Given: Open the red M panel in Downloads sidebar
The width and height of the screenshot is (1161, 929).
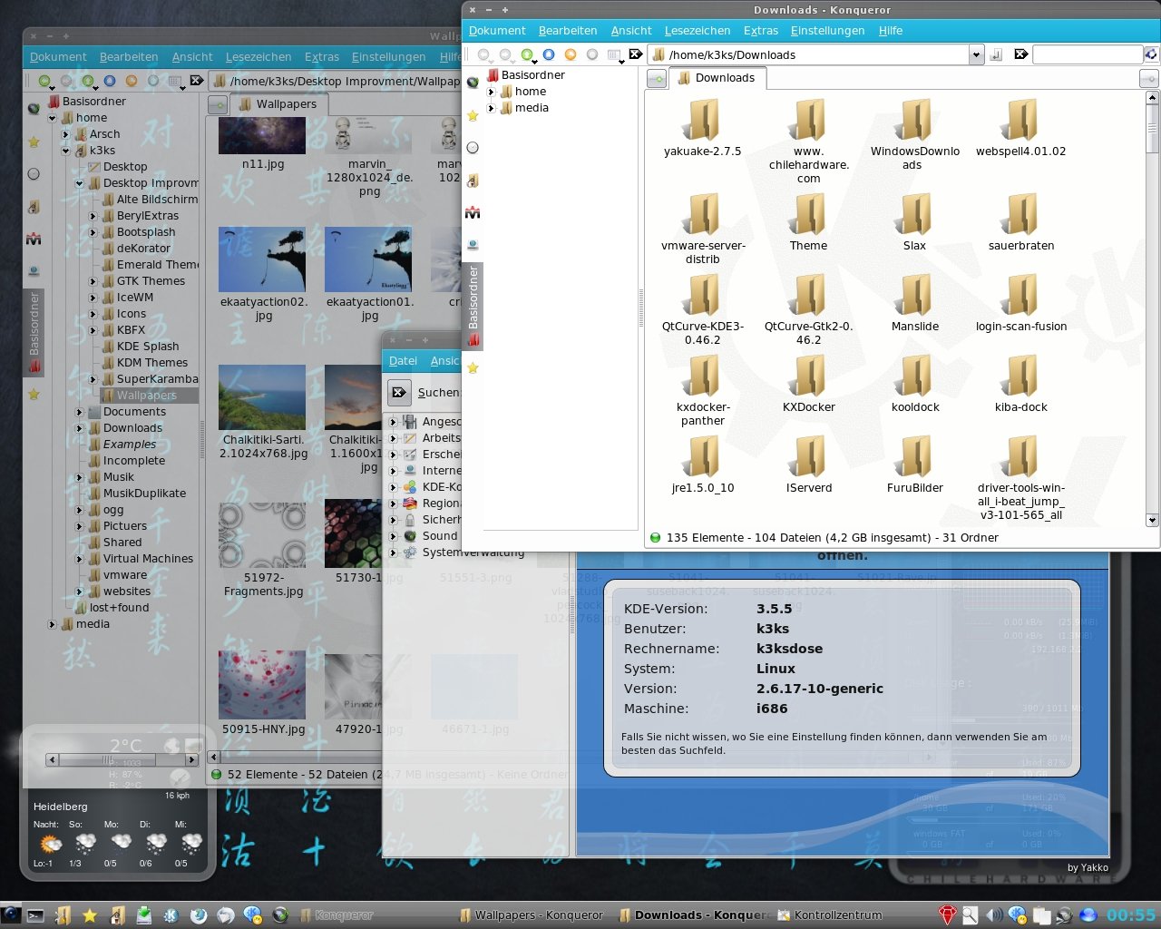Looking at the screenshot, I should pyautogui.click(x=473, y=213).
